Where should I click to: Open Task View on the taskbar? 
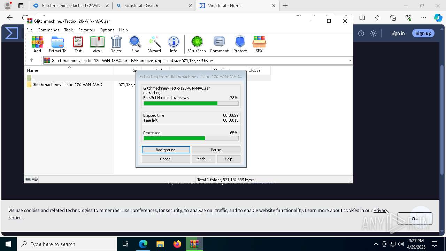click(125, 244)
